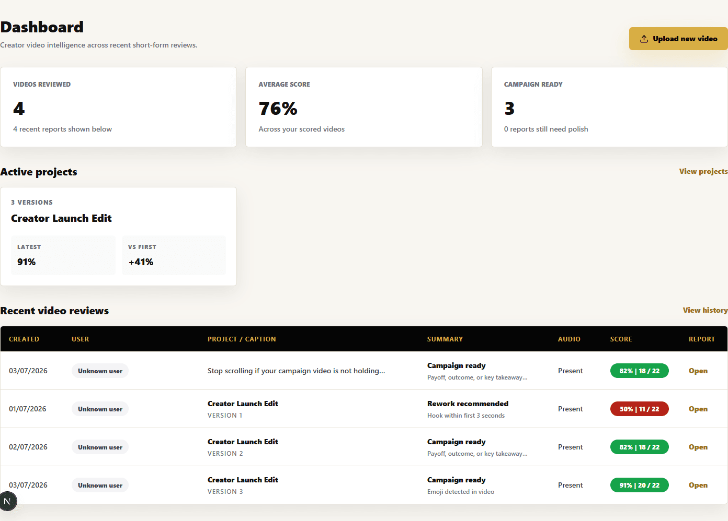Click the SUMMARY column header
The height and width of the screenshot is (521, 728).
click(445, 339)
